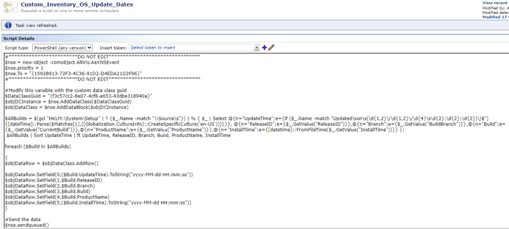Click the 'foreach ($Build in $AllBuilds)' line
This screenshot has height=229, width=509.
pos(38,148)
